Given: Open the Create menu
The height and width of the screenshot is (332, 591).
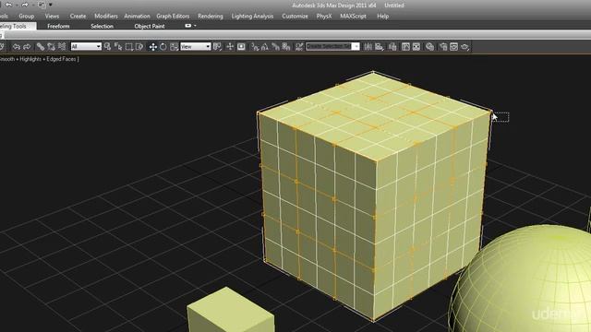Looking at the screenshot, I should 78,17.
